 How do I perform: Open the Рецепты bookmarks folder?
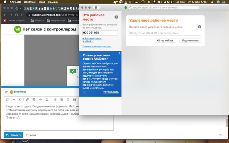coord(38,21)
